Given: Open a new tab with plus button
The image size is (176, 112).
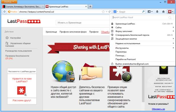Looking at the screenshot, I should click(x=90, y=6).
